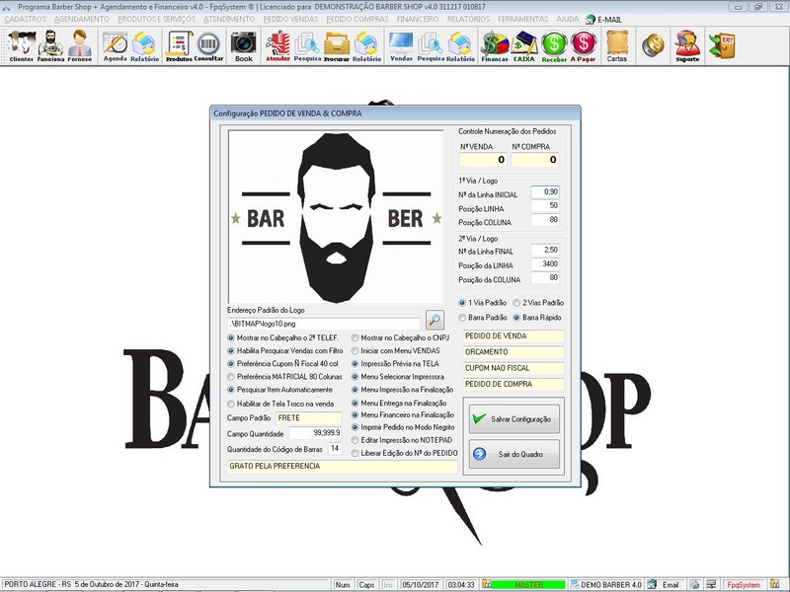Browse logo file with magnifier button
Image resolution: width=790 pixels, height=592 pixels.
434,320
